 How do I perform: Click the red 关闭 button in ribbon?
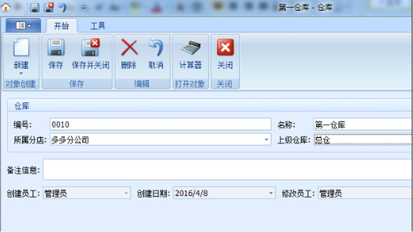pyautogui.click(x=225, y=55)
